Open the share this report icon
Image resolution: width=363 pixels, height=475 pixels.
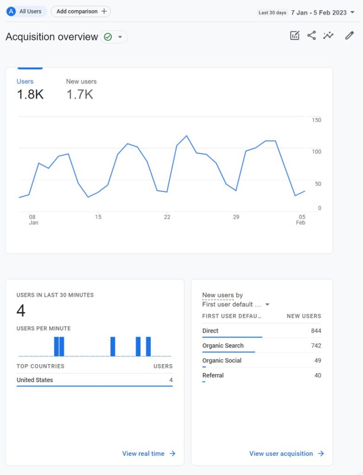[x=312, y=35]
